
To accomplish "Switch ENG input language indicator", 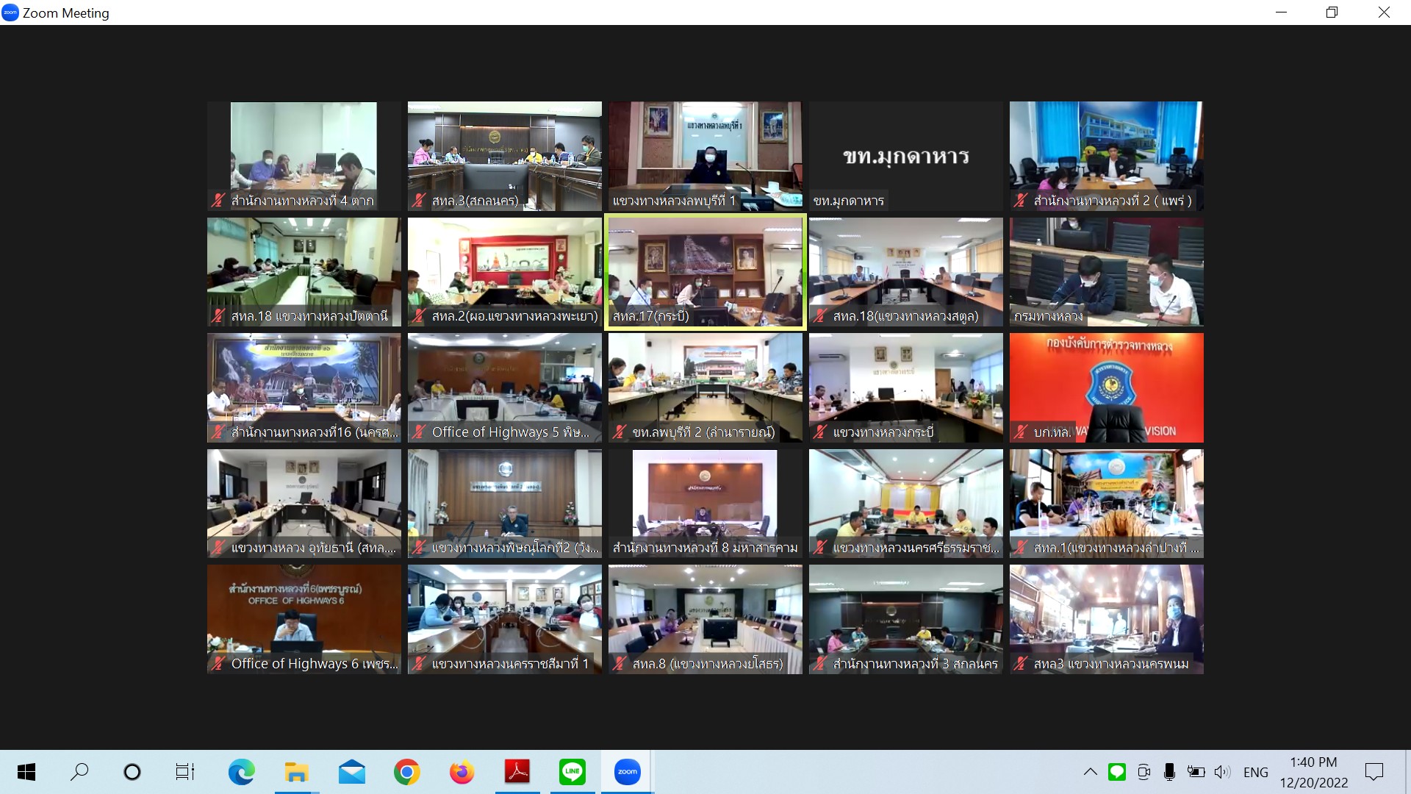I will tap(1255, 772).
